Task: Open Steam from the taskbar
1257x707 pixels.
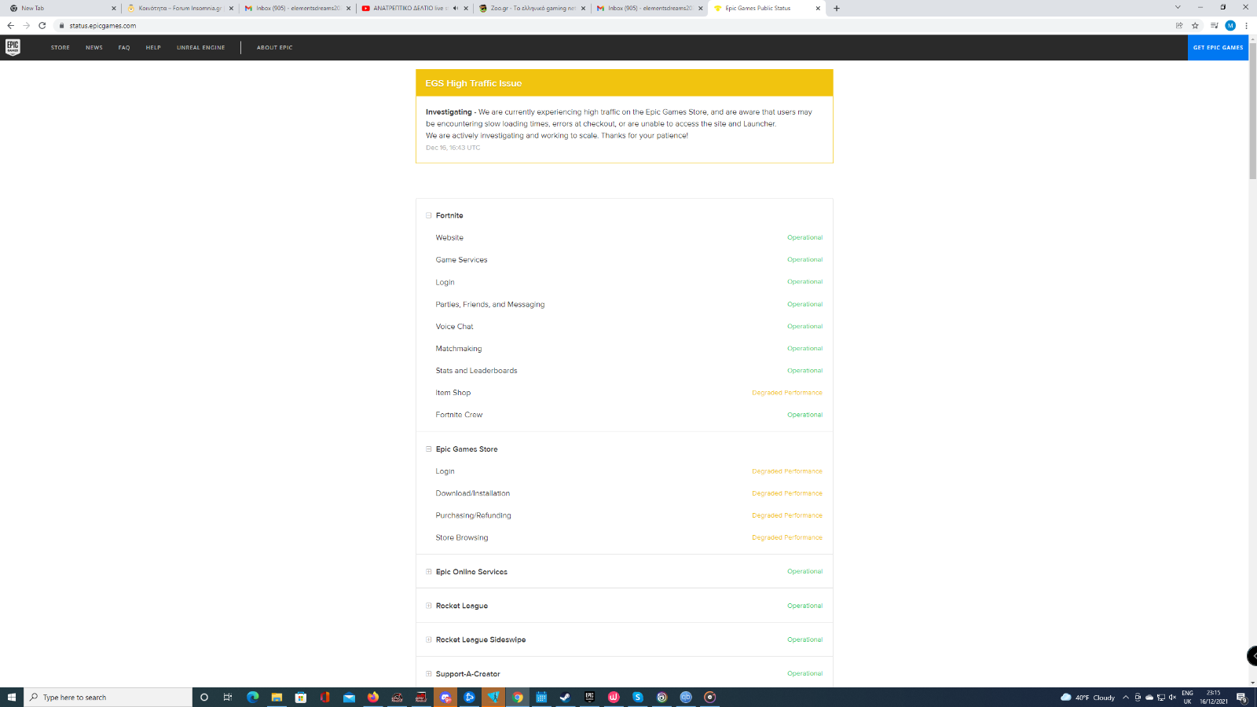Action: coord(565,697)
